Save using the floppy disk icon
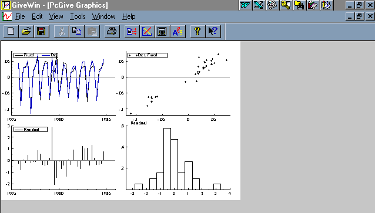 pos(41,31)
